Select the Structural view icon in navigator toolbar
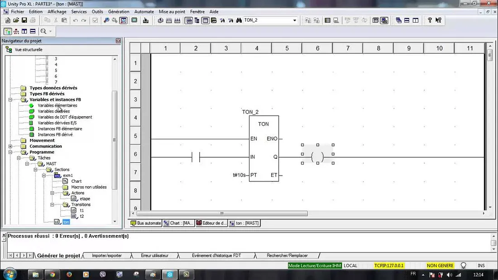498x280 pixels. coord(8,31)
